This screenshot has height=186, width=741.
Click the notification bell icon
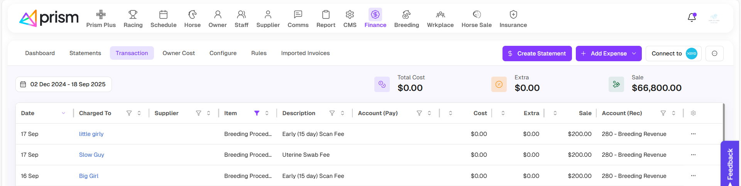click(x=692, y=18)
